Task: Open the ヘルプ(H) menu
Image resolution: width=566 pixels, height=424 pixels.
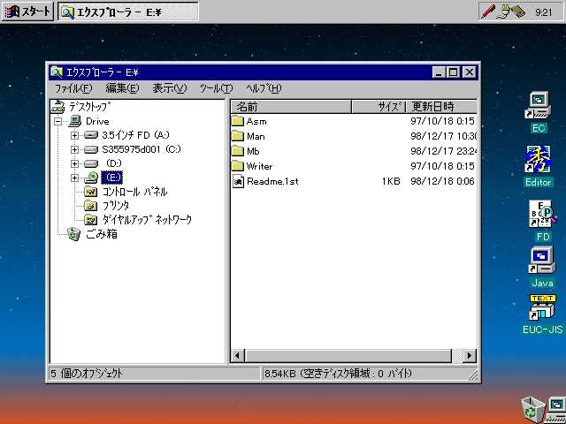Action: [x=264, y=88]
